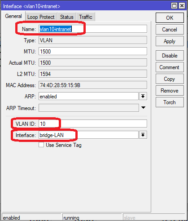The width and height of the screenshot is (188, 221).
Task: Remove the vlan10-intranet interface
Action: (x=170, y=91)
